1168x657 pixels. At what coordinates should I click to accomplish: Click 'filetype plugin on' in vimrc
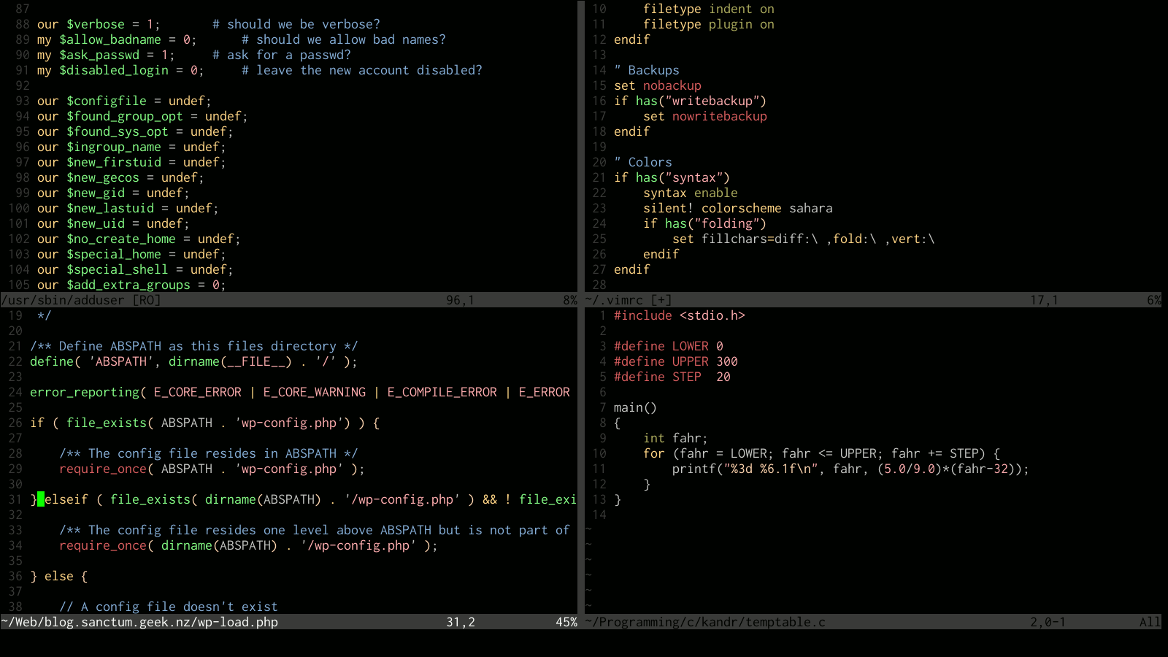point(708,24)
